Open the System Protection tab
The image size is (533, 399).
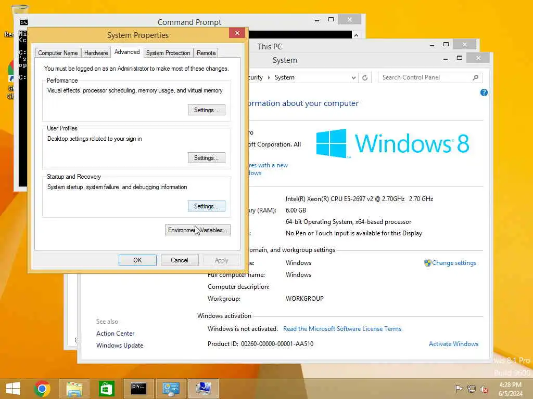(168, 53)
